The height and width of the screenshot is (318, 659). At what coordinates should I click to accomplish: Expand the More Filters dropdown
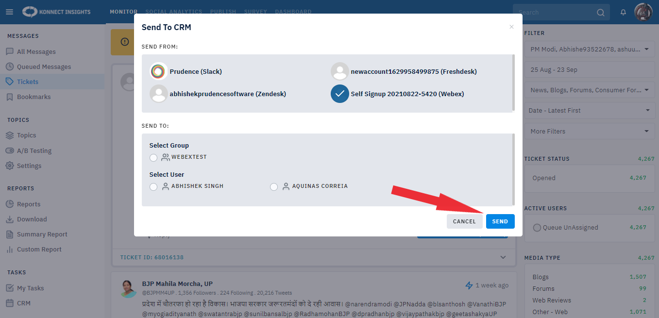point(589,131)
